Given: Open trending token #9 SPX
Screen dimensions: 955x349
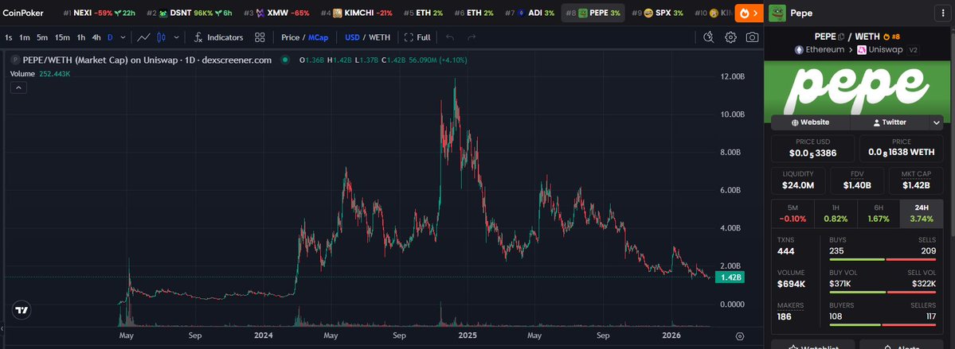Looking at the screenshot, I should tap(658, 13).
